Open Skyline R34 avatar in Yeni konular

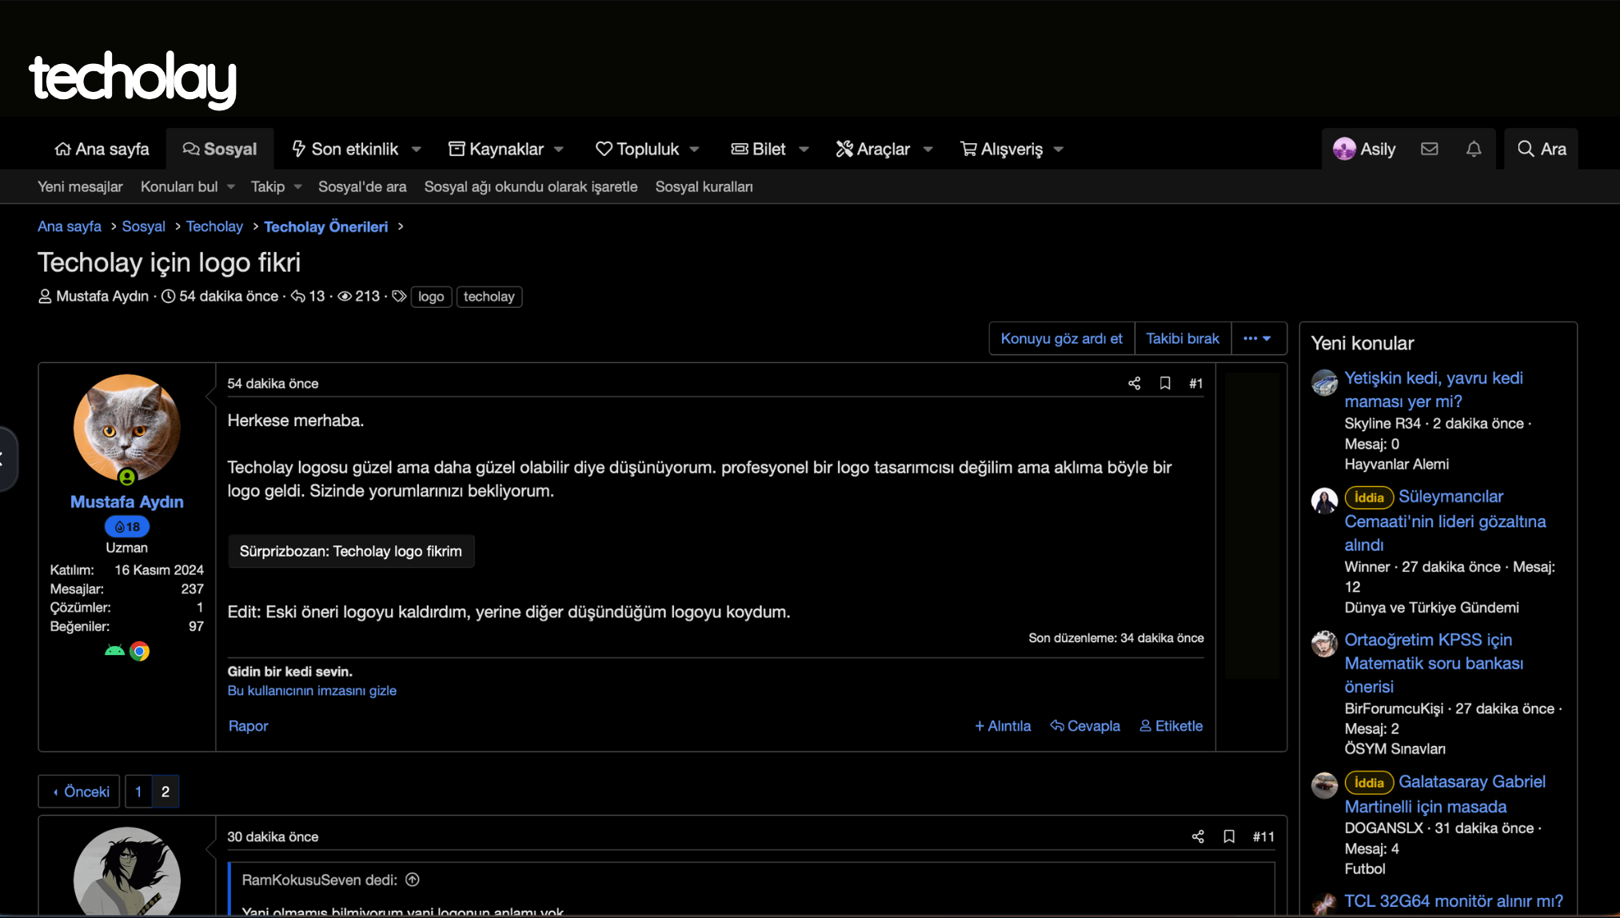pyautogui.click(x=1324, y=383)
